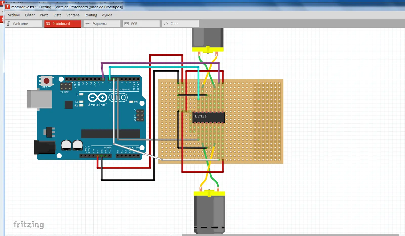Open the Ayuda menu
Screen dimensions: 405x236
tap(107, 15)
